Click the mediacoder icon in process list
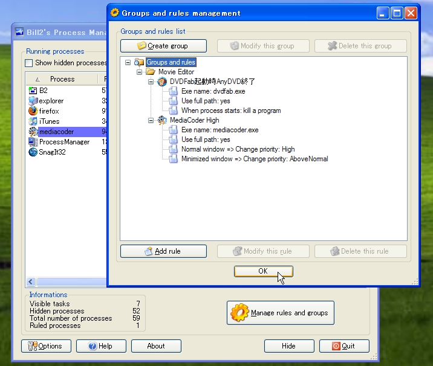 (x=33, y=132)
